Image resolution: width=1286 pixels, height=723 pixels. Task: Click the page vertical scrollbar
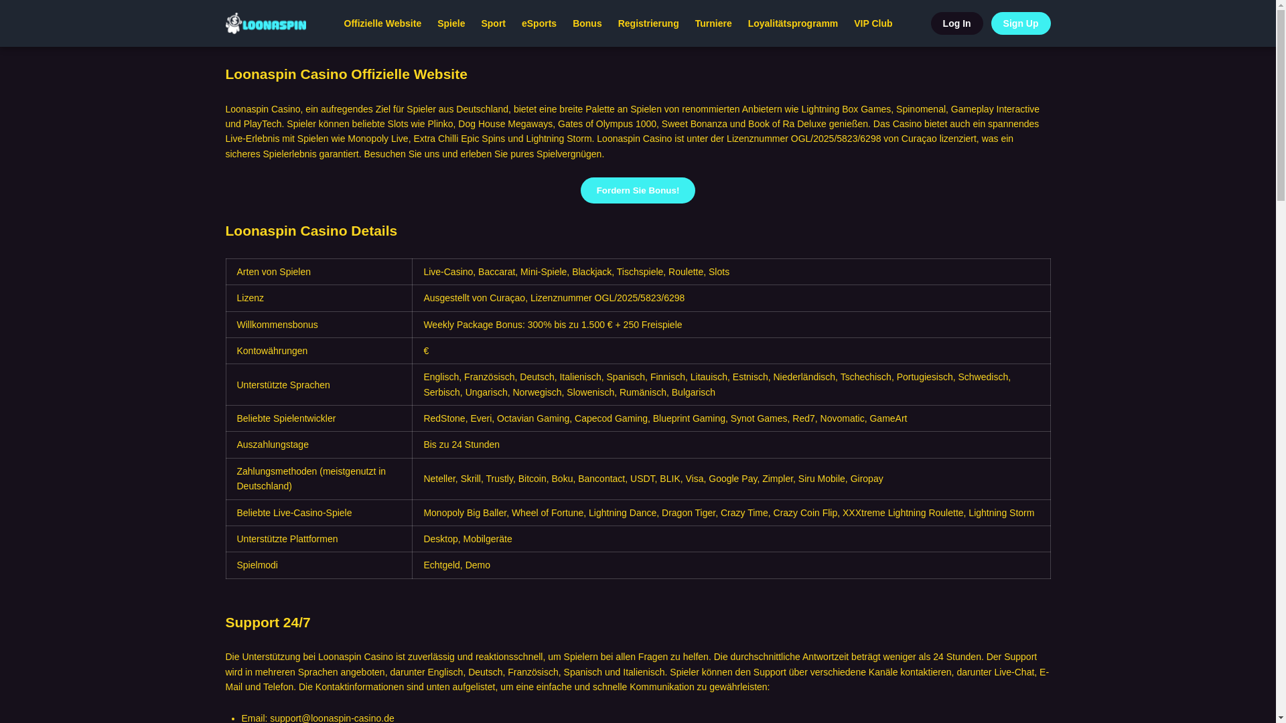pos(1281,361)
